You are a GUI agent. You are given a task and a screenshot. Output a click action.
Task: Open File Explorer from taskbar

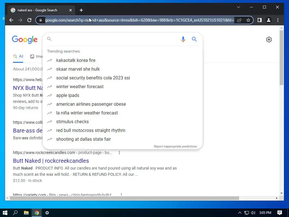coord(26,213)
